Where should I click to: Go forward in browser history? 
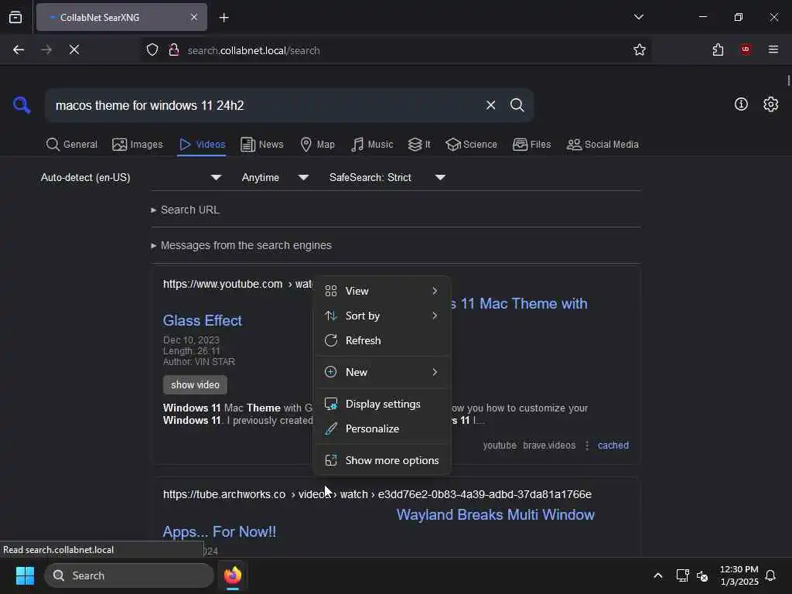(x=46, y=49)
